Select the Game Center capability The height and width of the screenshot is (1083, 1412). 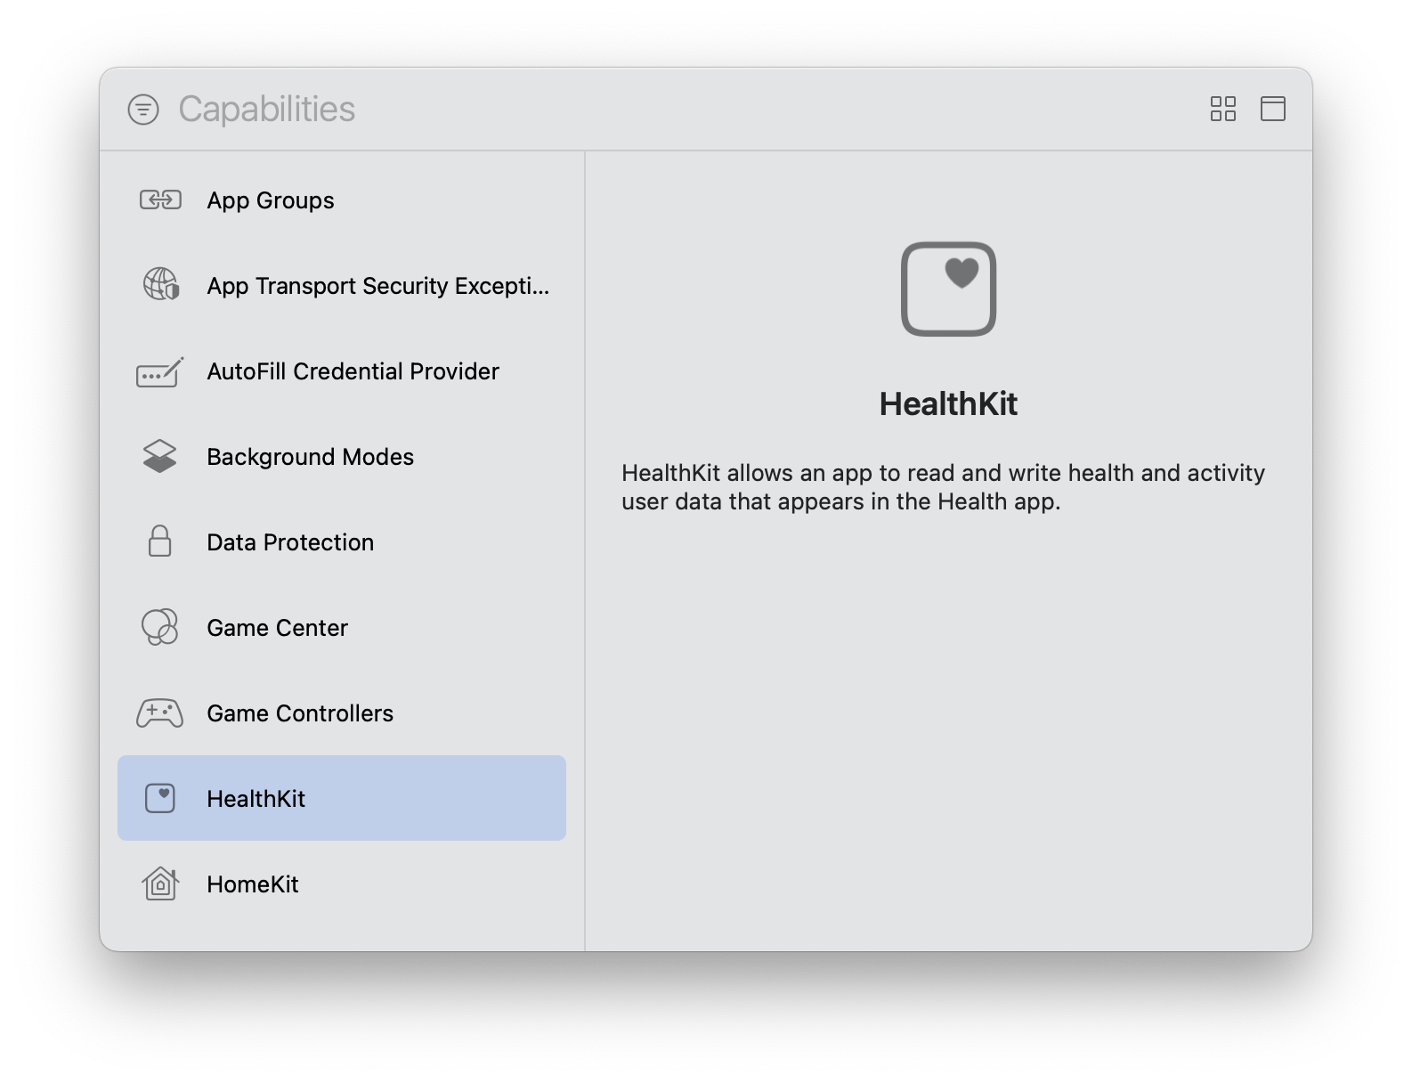coord(277,628)
